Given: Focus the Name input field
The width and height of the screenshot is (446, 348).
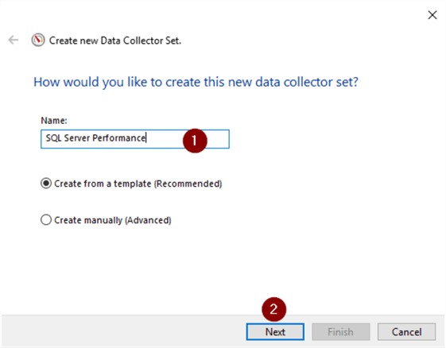Looking at the screenshot, I should click(135, 139).
